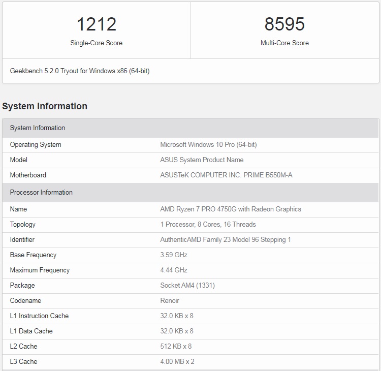Click the 1212 single-core score number
The height and width of the screenshot is (371, 381).
(97, 24)
